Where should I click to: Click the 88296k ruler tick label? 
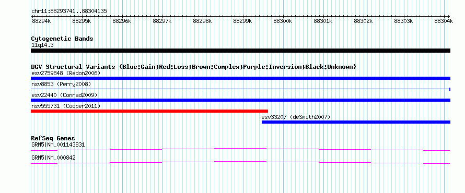[x=122, y=21]
